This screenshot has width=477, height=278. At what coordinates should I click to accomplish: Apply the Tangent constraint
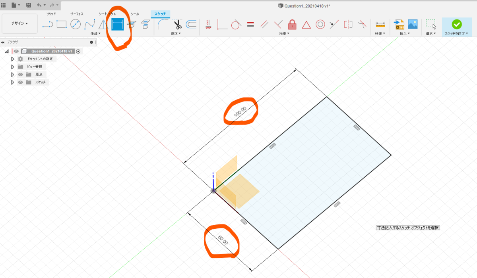pos(236,24)
